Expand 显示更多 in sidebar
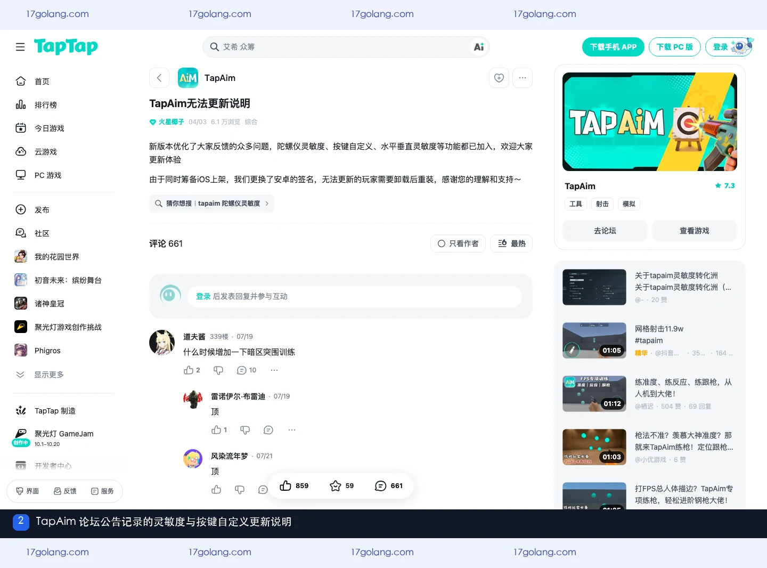 pyautogui.click(x=40, y=375)
